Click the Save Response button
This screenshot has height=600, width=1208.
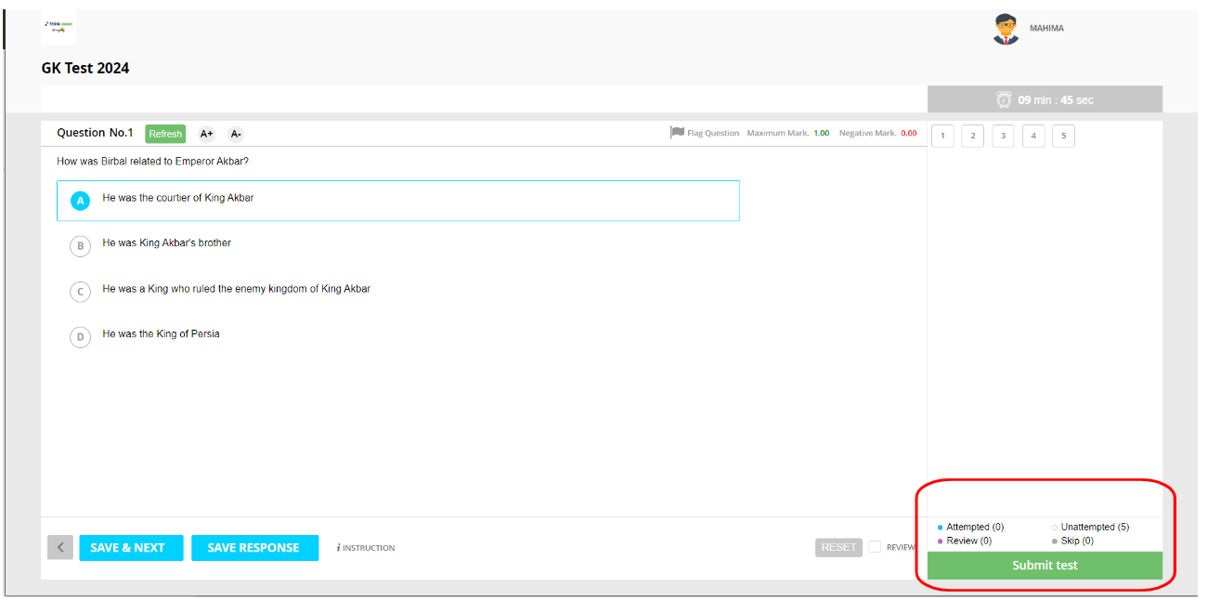254,548
